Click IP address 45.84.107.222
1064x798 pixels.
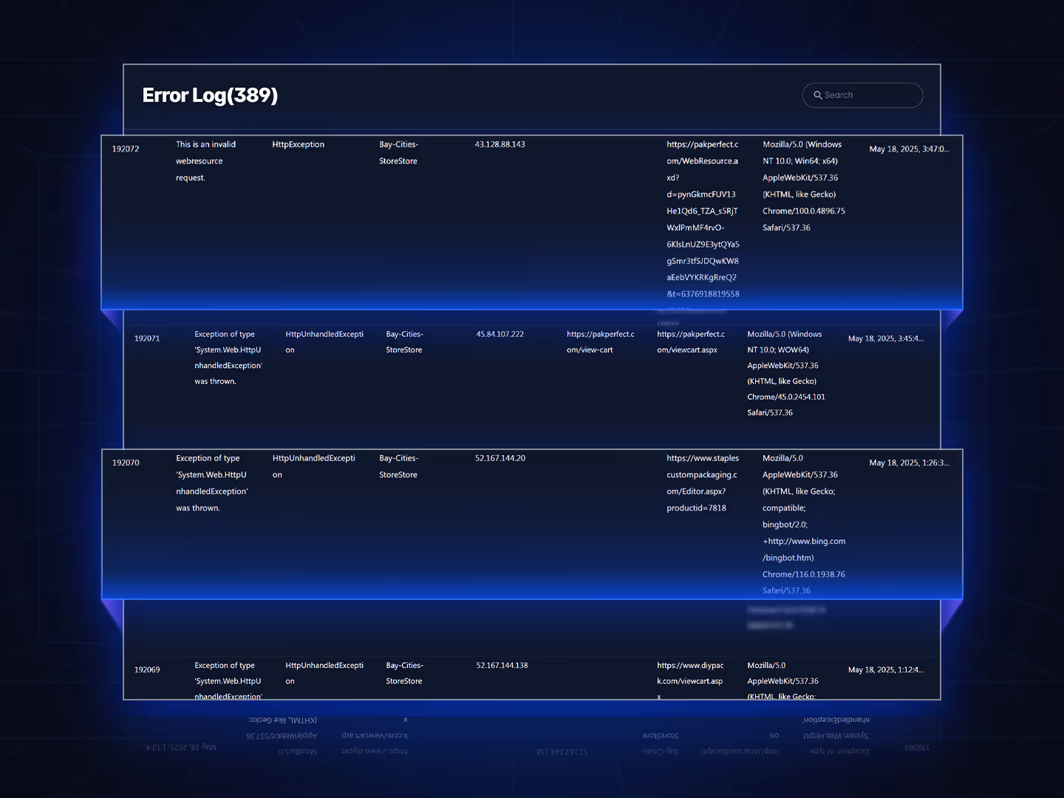(x=499, y=335)
